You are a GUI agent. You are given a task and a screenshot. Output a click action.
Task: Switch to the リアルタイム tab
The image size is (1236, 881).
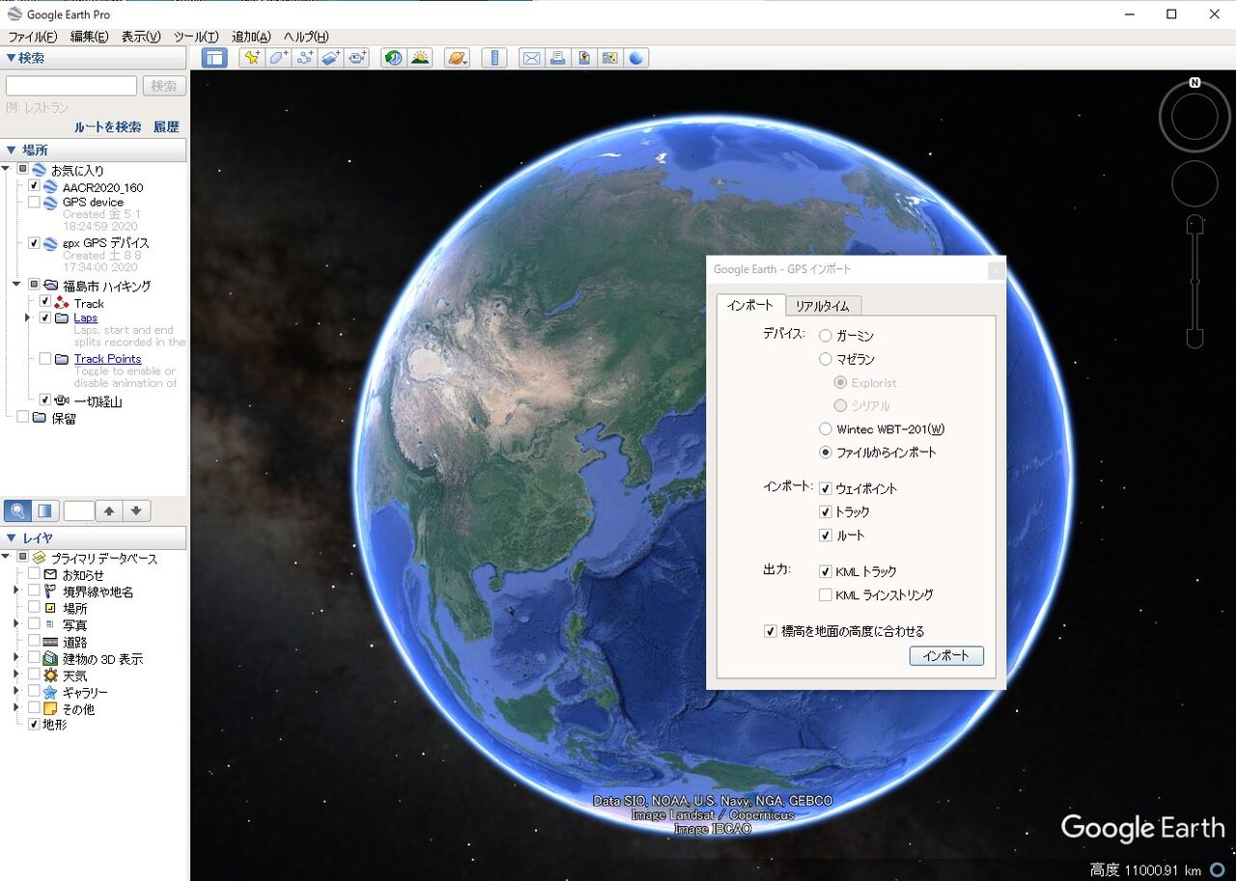point(823,306)
